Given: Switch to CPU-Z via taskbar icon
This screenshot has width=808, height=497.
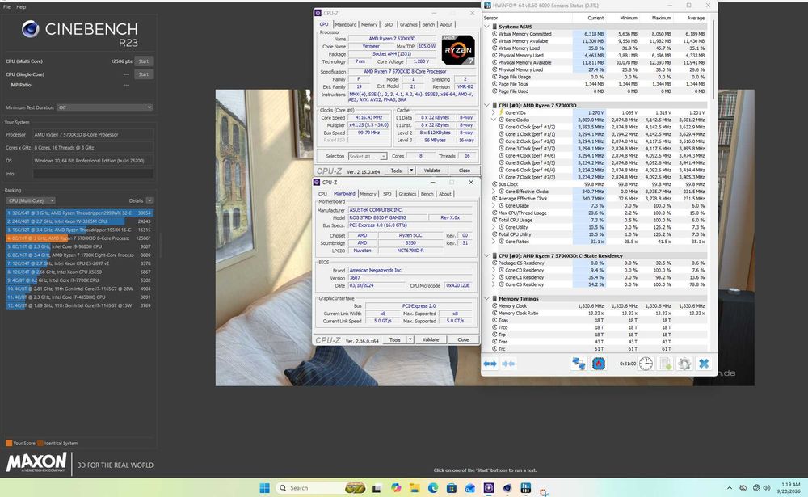Looking at the screenshot, I should 489,488.
